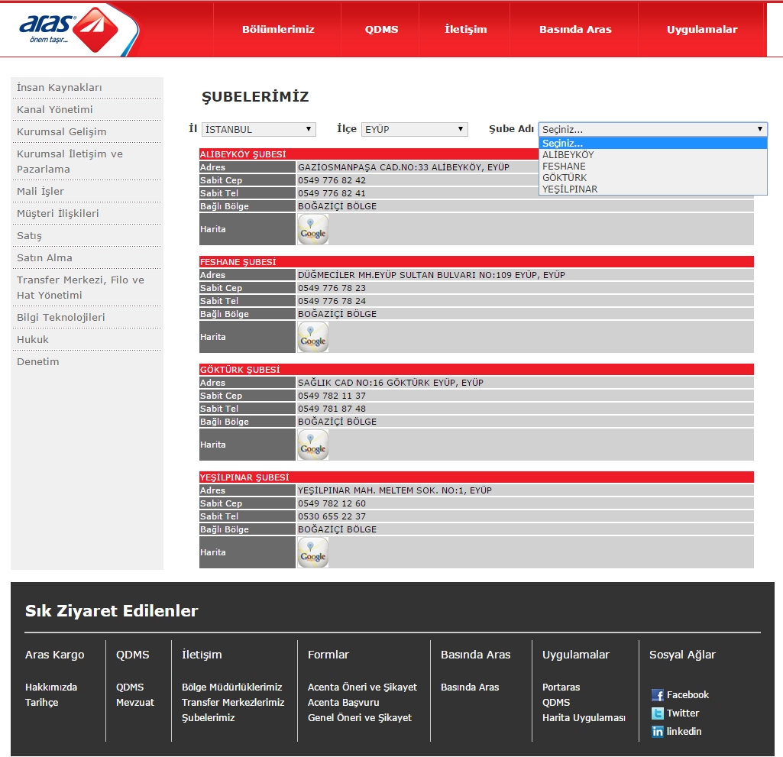The width and height of the screenshot is (783, 757).
Task: Open Transfer Merkezlerimiz footer link
Action: [233, 703]
